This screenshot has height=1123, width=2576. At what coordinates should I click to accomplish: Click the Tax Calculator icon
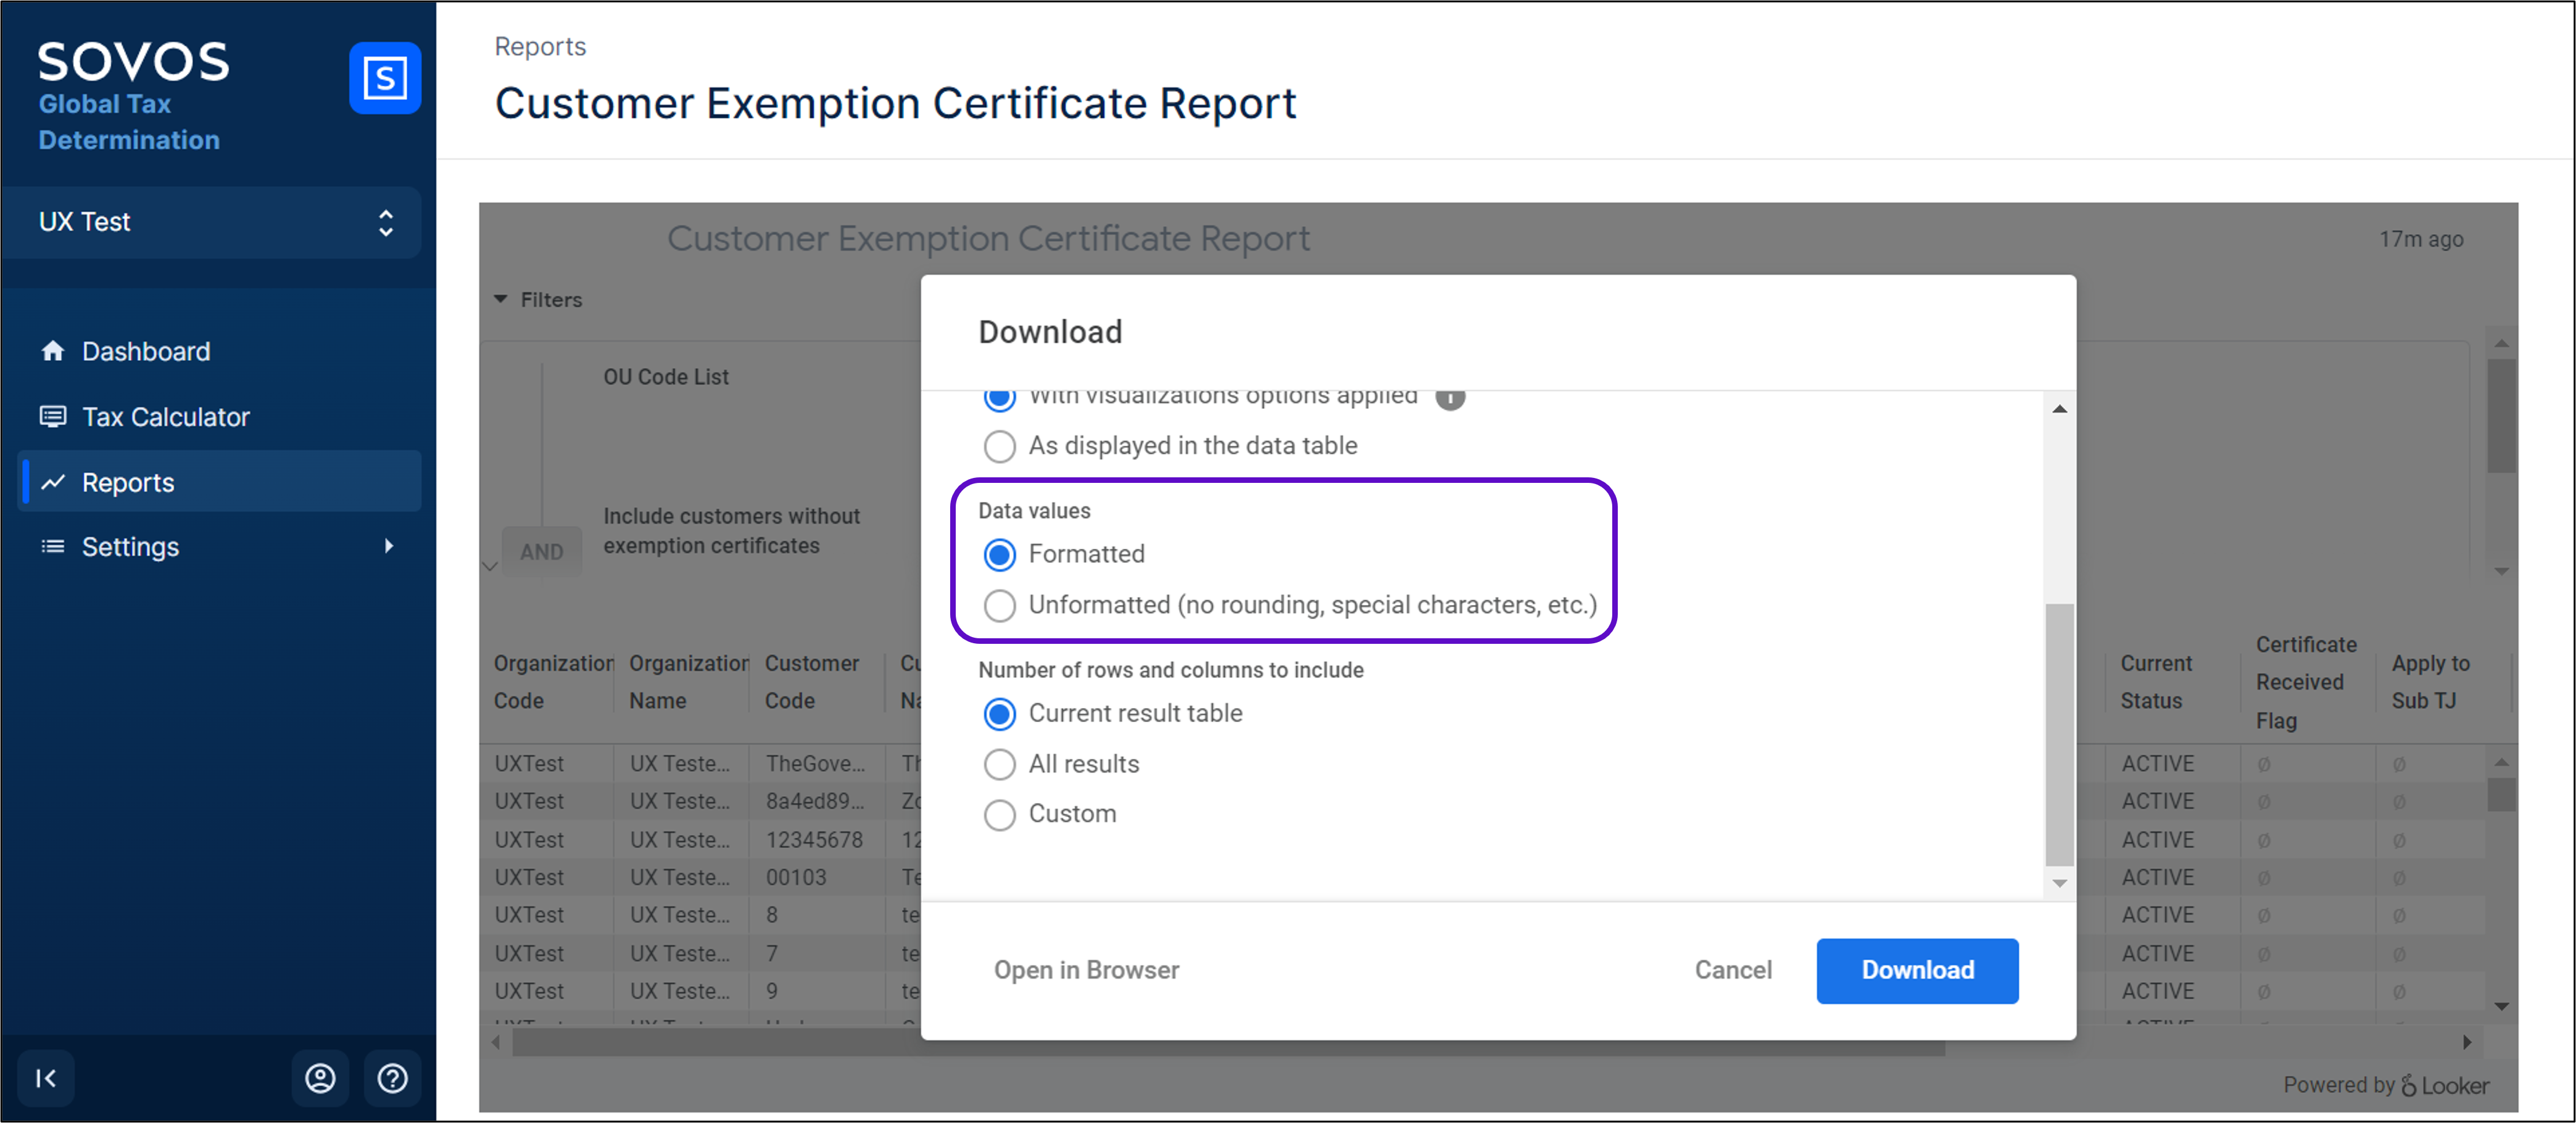click(x=53, y=417)
